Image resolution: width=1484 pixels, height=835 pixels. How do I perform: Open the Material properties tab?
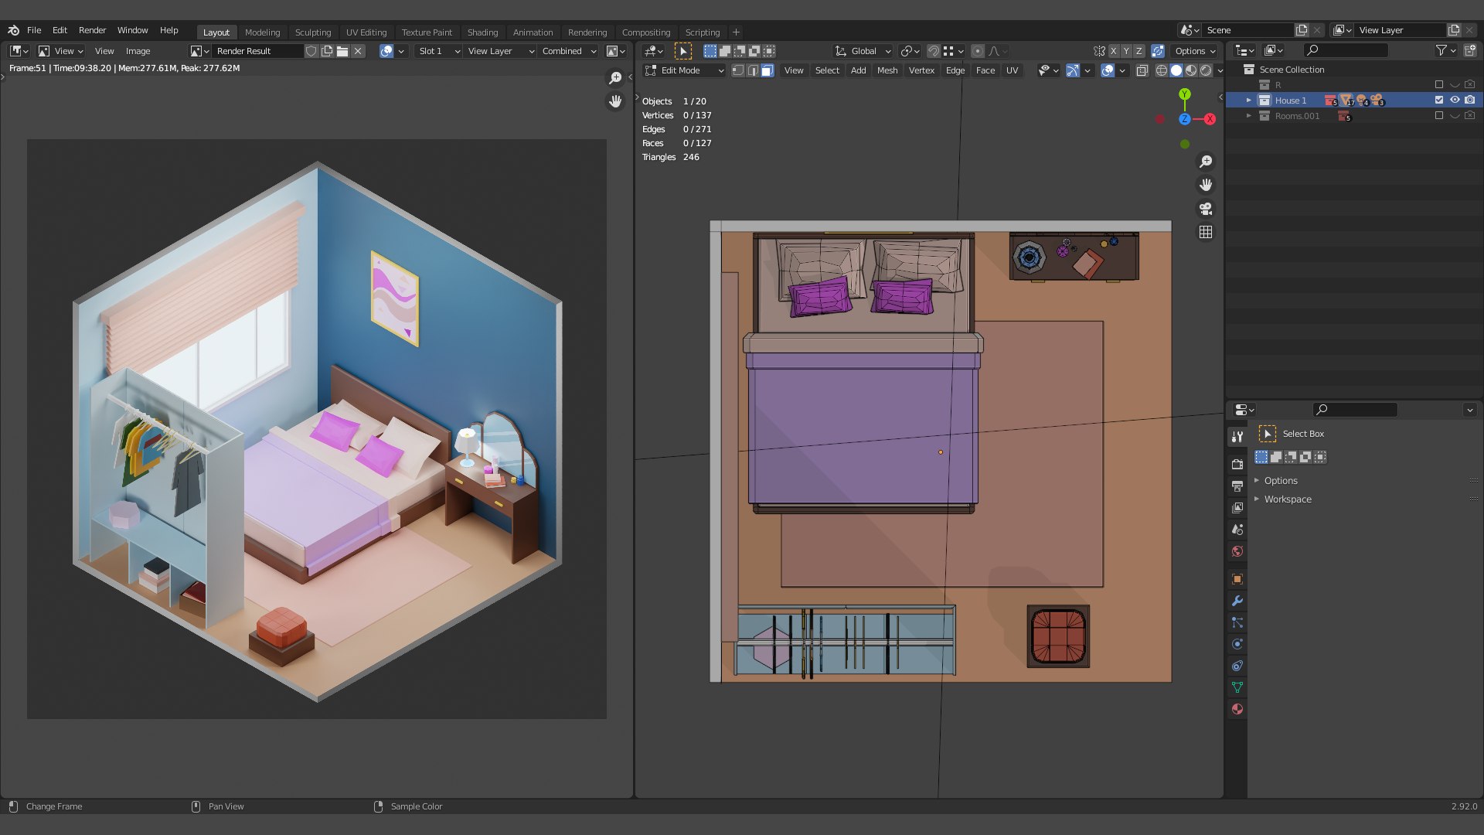pos(1237,709)
